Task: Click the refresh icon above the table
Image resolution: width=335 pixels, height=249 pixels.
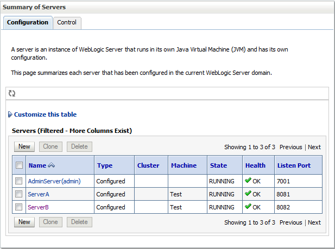Action: pyautogui.click(x=12, y=93)
